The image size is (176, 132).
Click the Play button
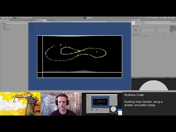85,18
